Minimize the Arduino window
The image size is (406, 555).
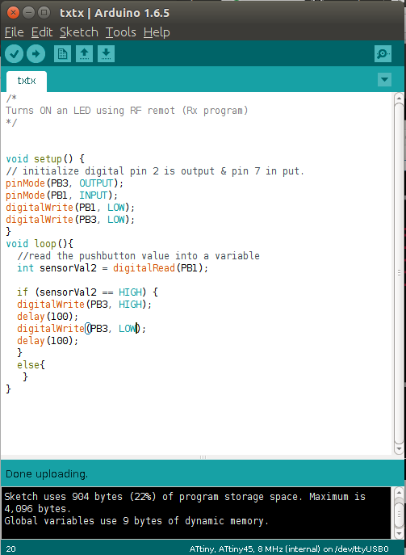point(28,13)
